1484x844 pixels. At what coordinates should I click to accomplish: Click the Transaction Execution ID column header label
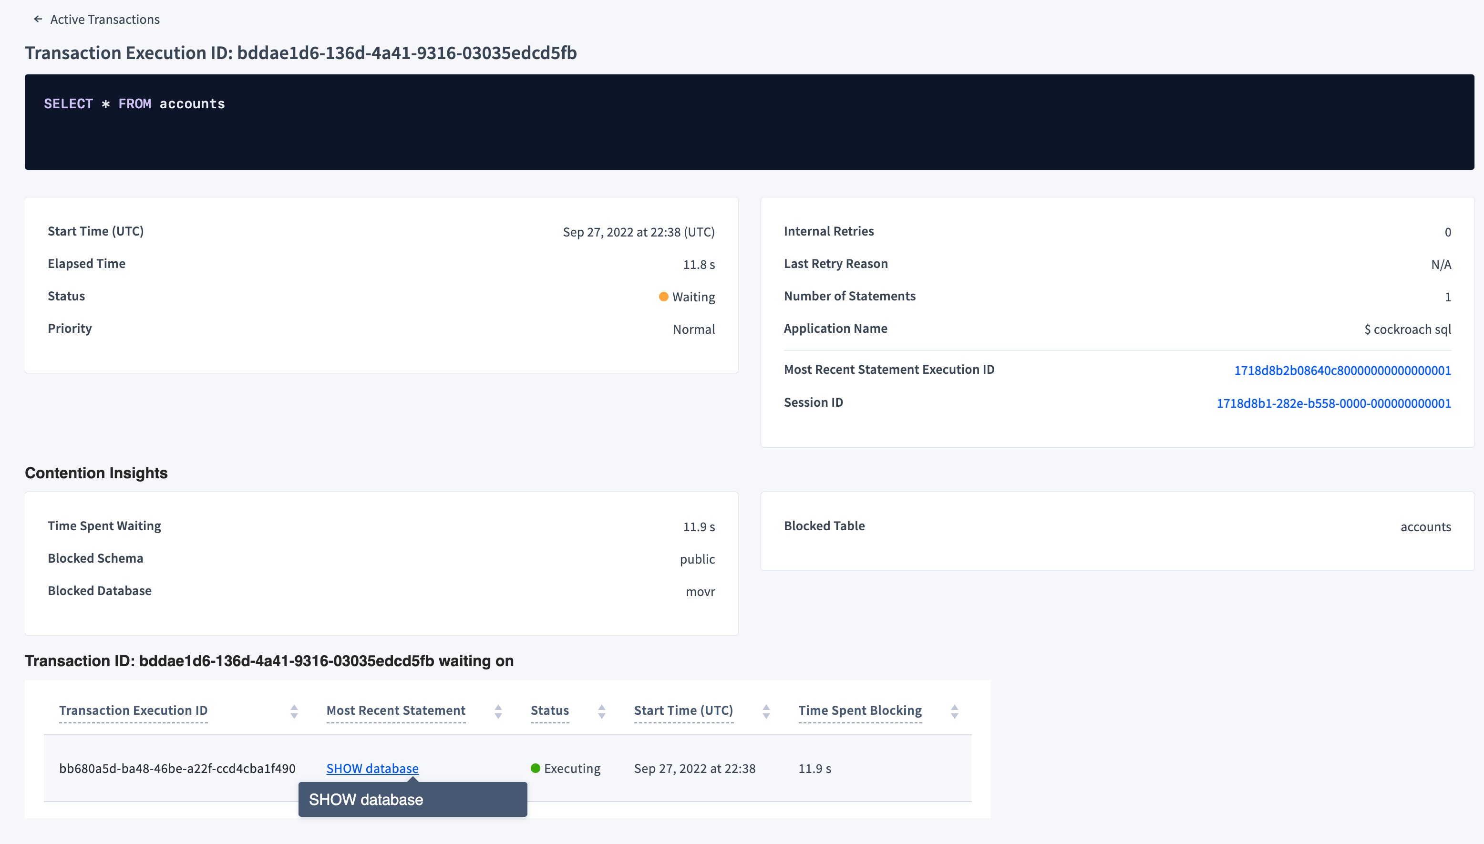click(134, 710)
